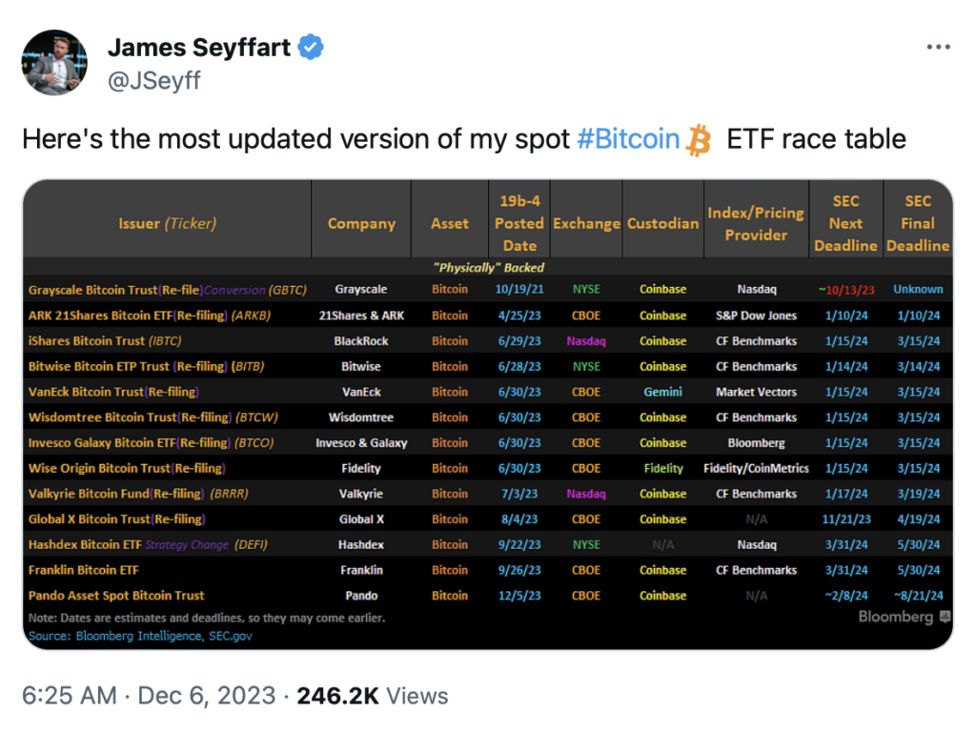976x732 pixels.
Task: View the 246.2K Views count
Action: click(x=372, y=696)
